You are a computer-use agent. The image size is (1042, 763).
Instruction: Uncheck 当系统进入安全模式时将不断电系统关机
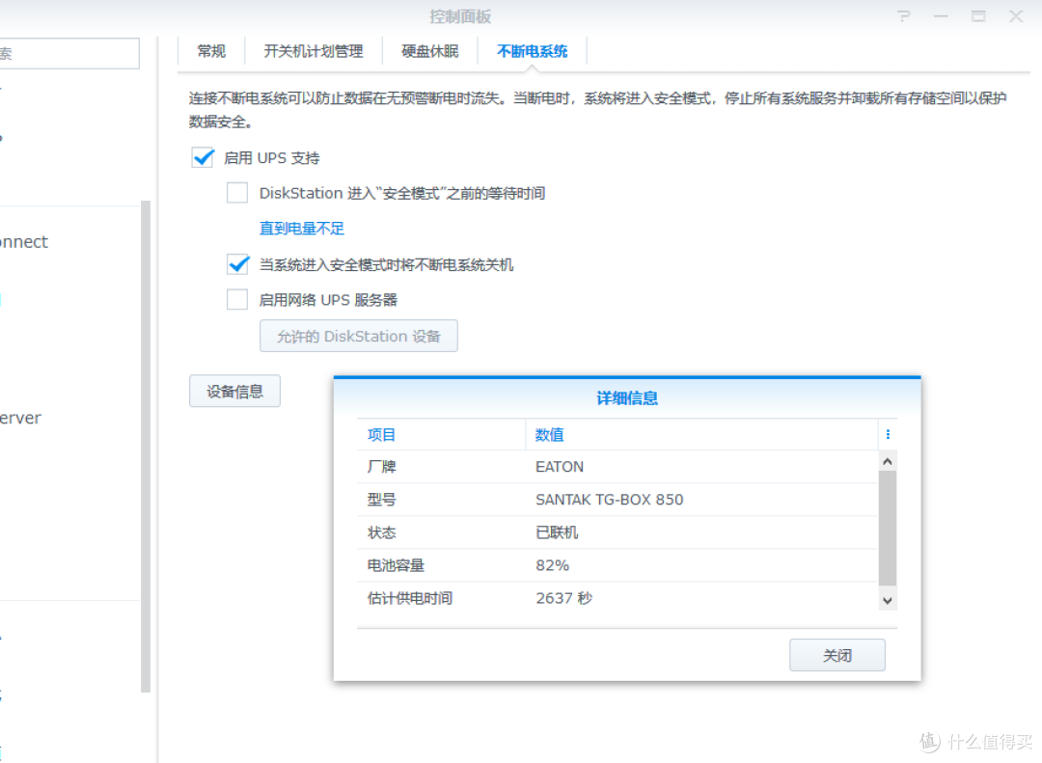237,264
